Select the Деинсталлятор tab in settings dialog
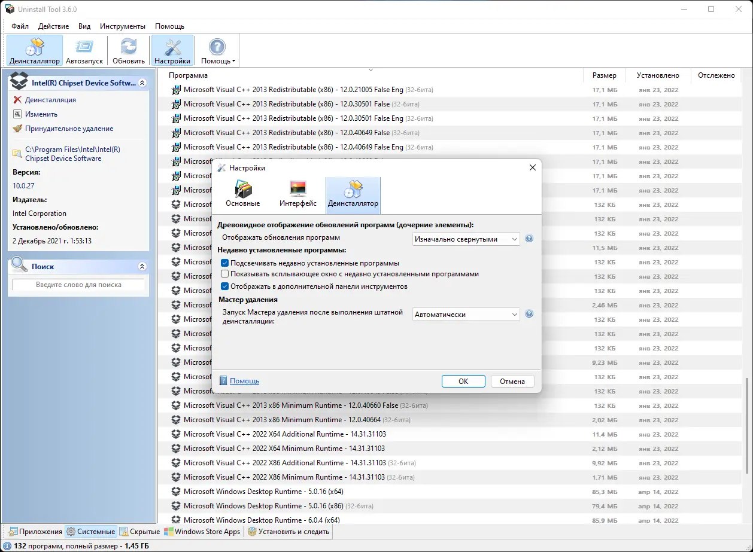The image size is (753, 552). tap(353, 194)
